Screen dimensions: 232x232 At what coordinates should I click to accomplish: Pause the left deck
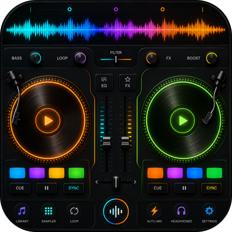(x=47, y=188)
